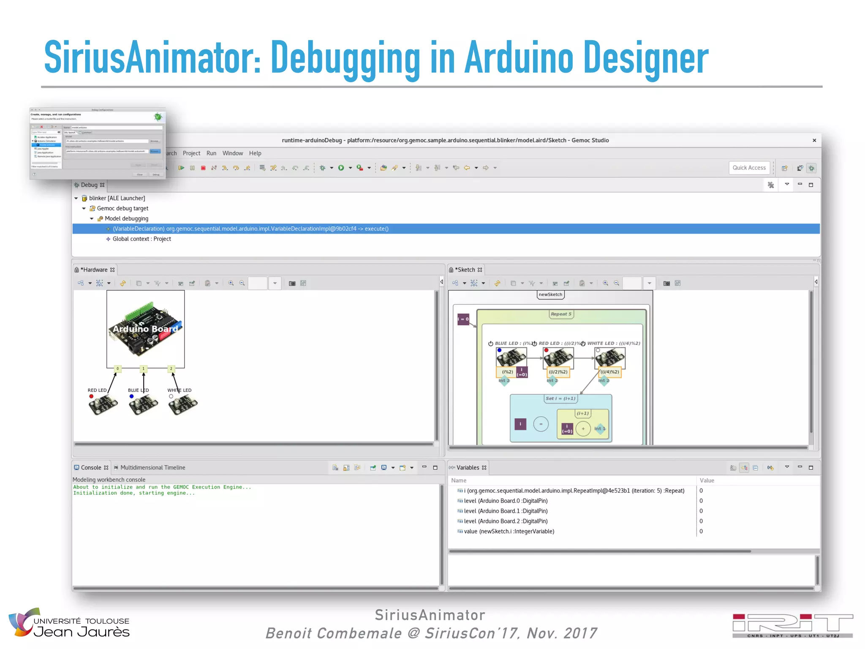
Task: Open the Debug launch dropdown arrow
Action: point(332,168)
